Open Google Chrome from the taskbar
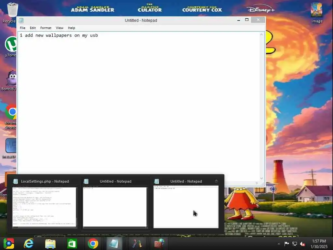 [x=93, y=243]
